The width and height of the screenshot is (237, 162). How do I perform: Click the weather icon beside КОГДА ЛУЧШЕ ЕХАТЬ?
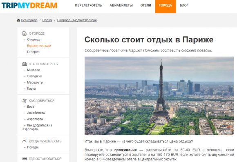pyautogui.click(x=25, y=141)
